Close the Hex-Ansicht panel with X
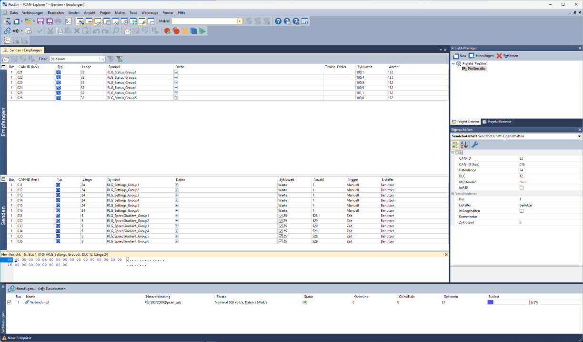This screenshot has height=342, width=583. point(446,255)
